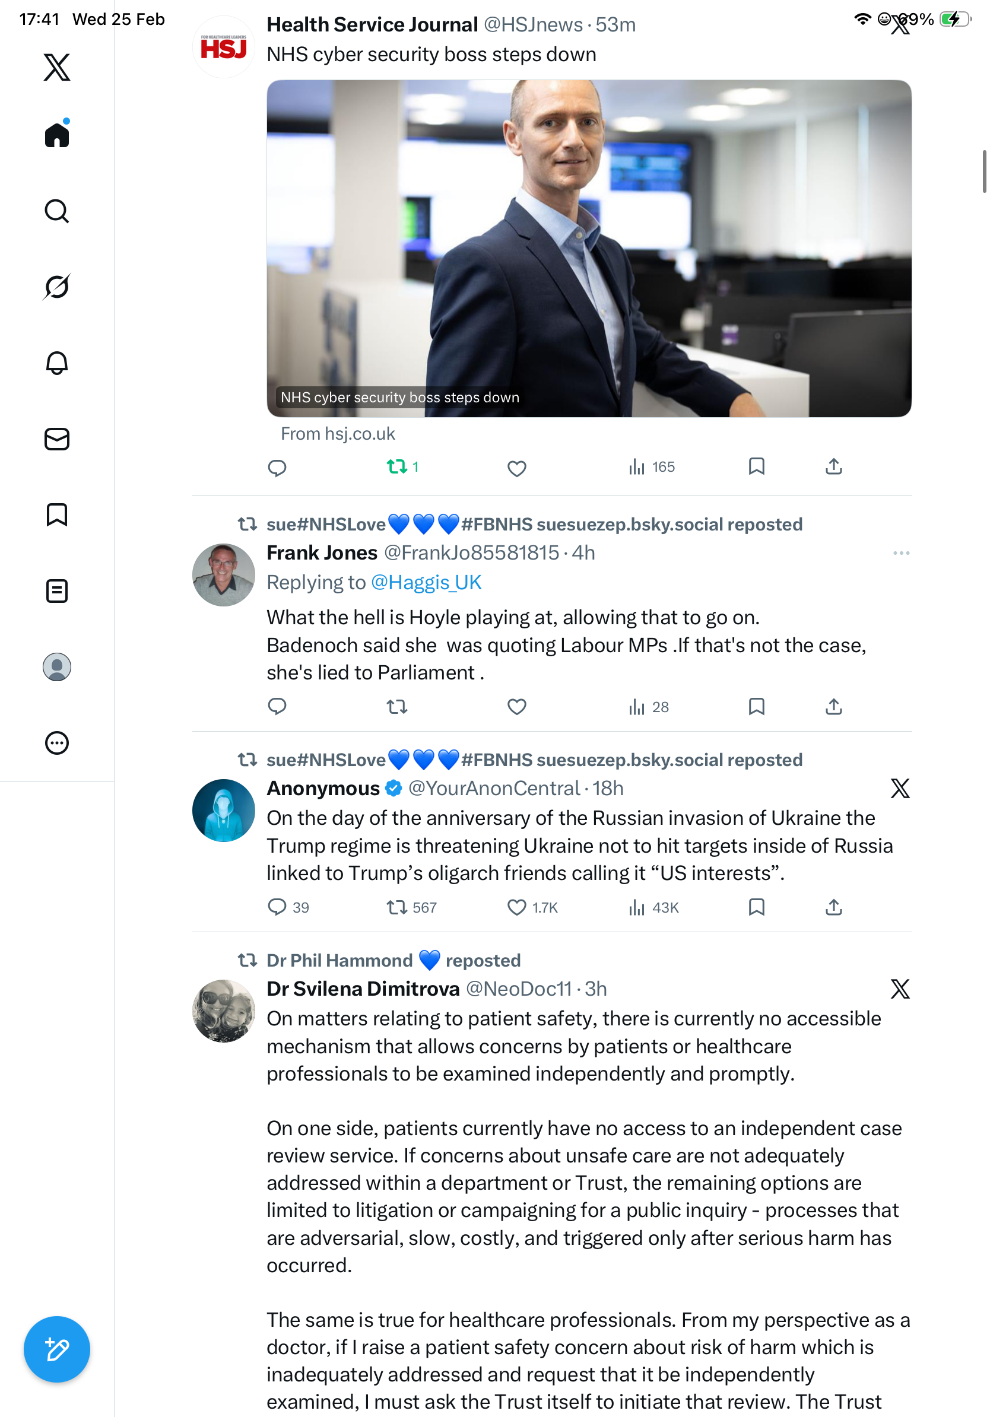The width and height of the screenshot is (990, 1417).
Task: Like the Frank Jones reply
Action: coord(516,707)
